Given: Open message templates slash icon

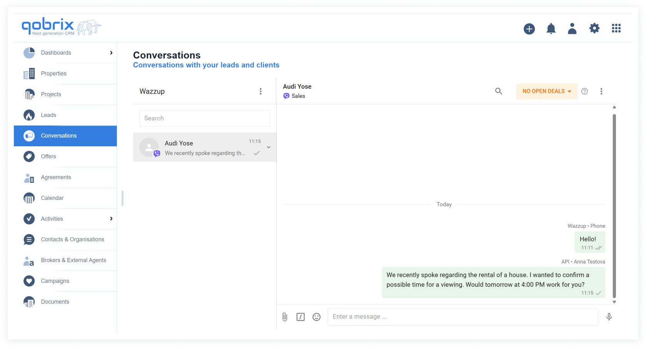Looking at the screenshot, I should [x=301, y=317].
